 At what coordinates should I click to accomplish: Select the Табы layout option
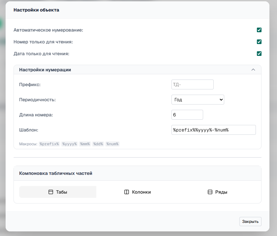(58, 192)
